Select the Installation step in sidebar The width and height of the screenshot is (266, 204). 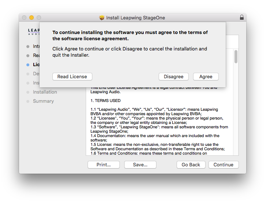point(45,92)
